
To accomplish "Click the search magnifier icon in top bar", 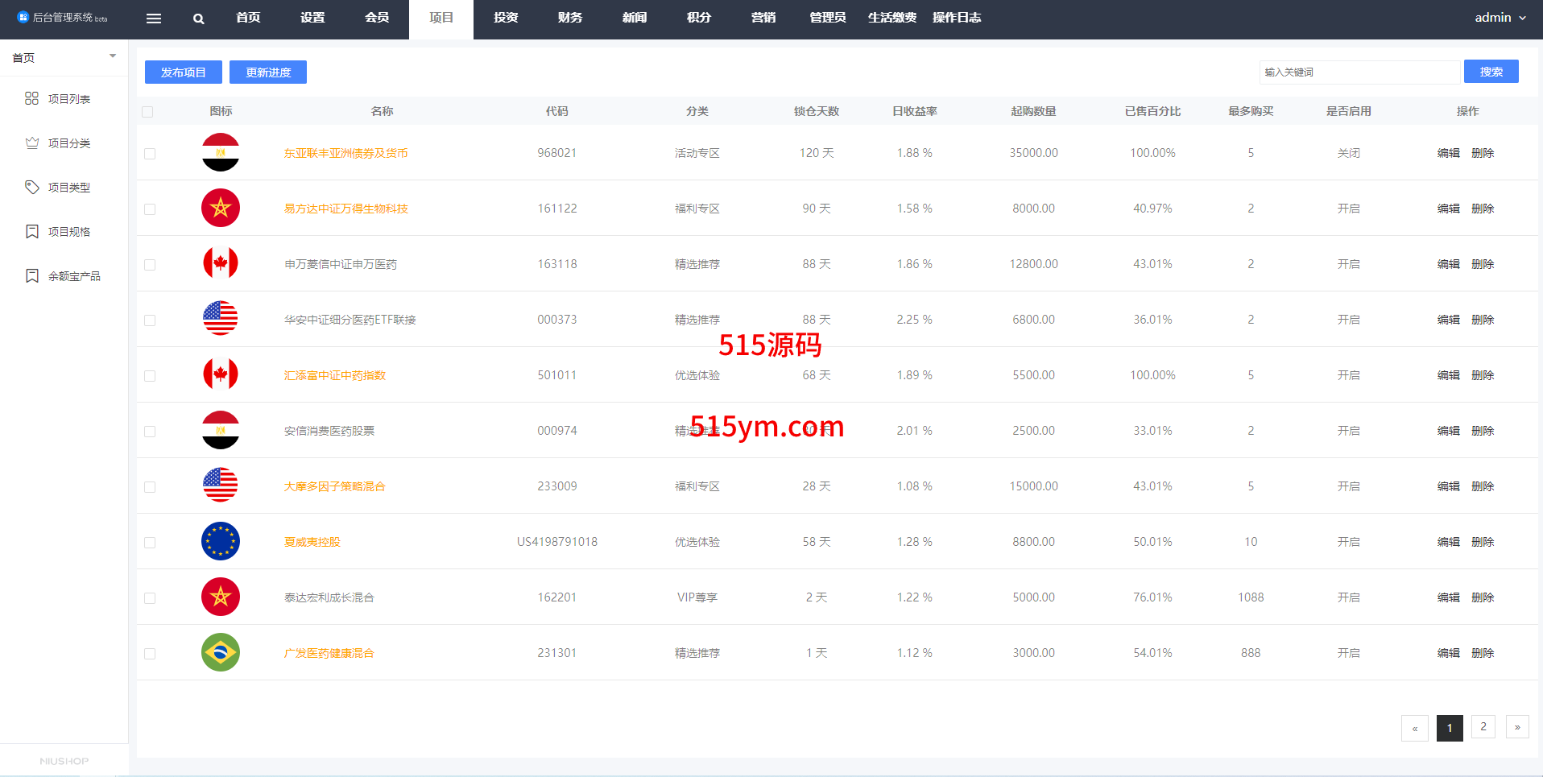I will (198, 19).
